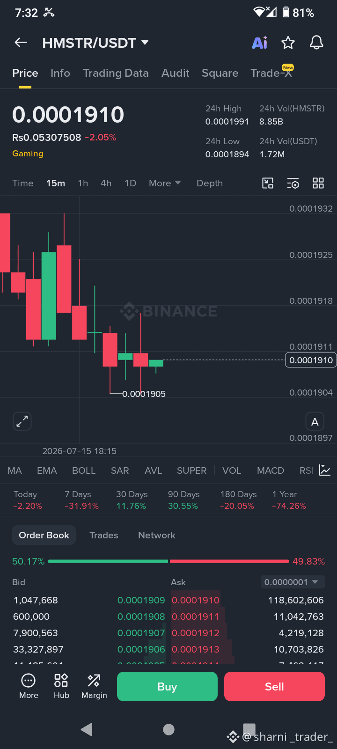Open the Hub icon
This screenshot has width=337, height=749.
(61, 686)
